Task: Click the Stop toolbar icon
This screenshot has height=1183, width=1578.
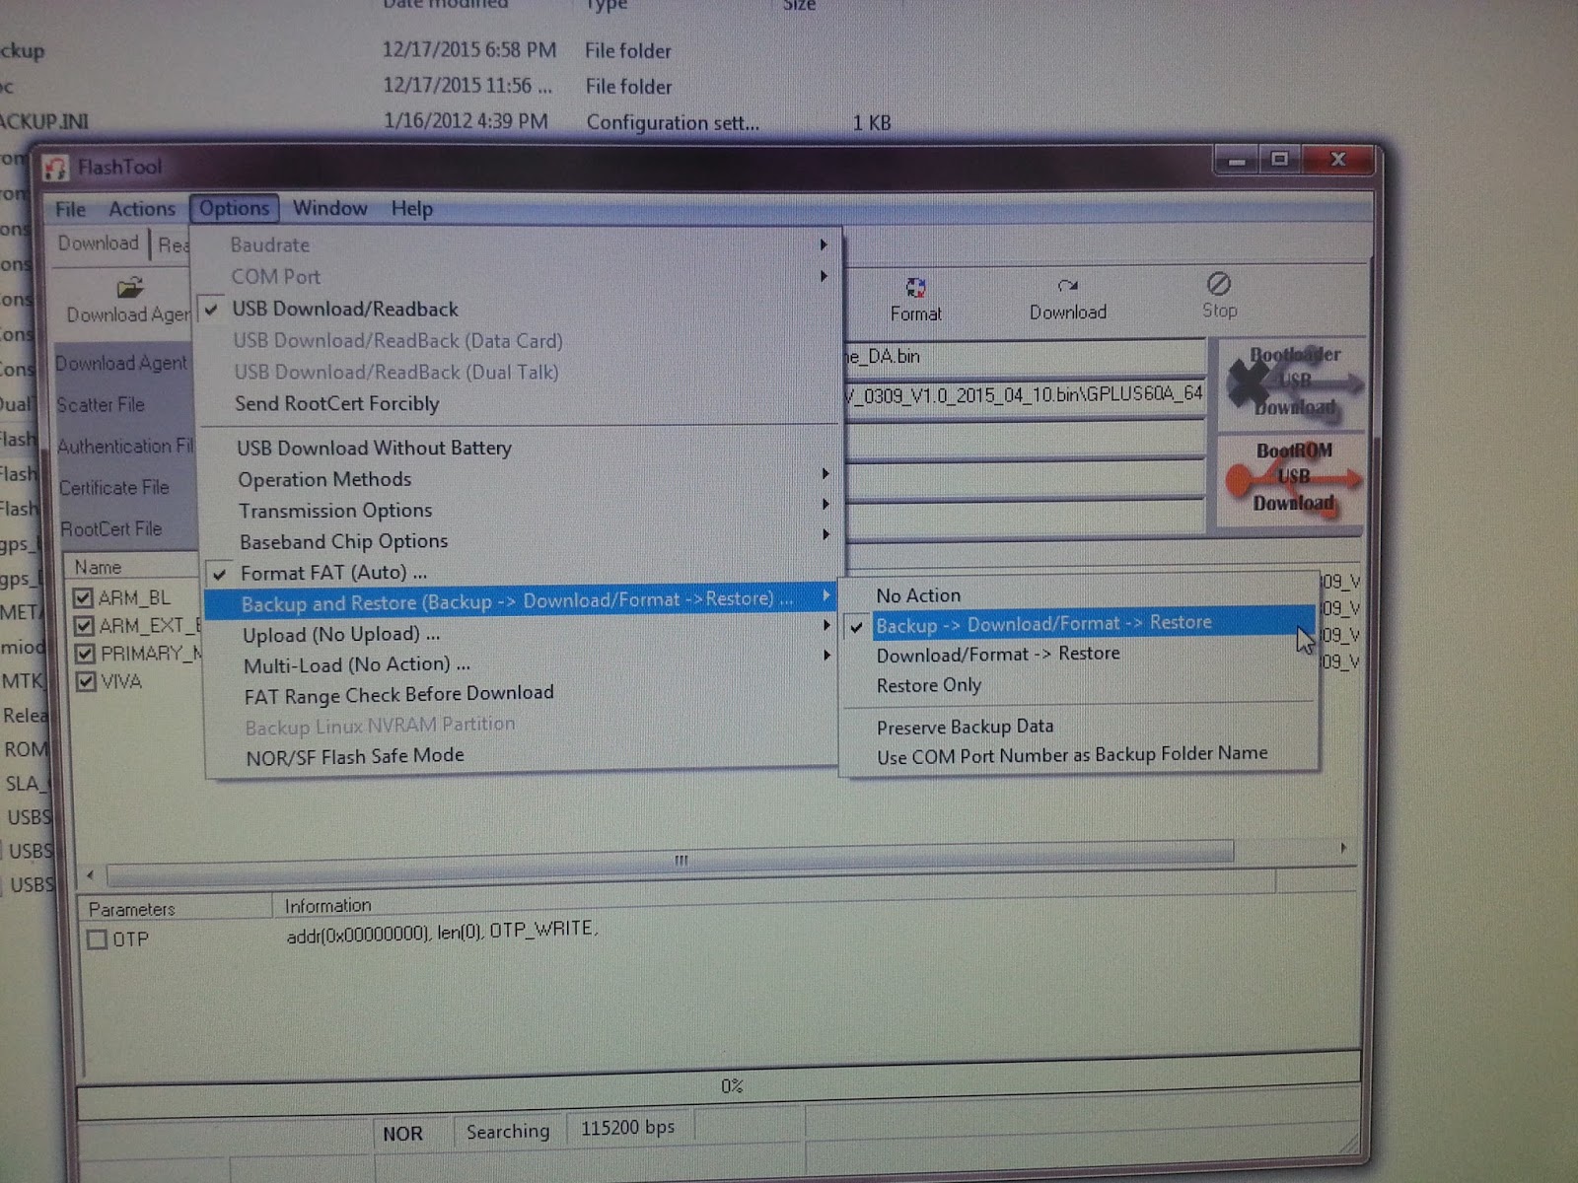Action: (x=1219, y=284)
